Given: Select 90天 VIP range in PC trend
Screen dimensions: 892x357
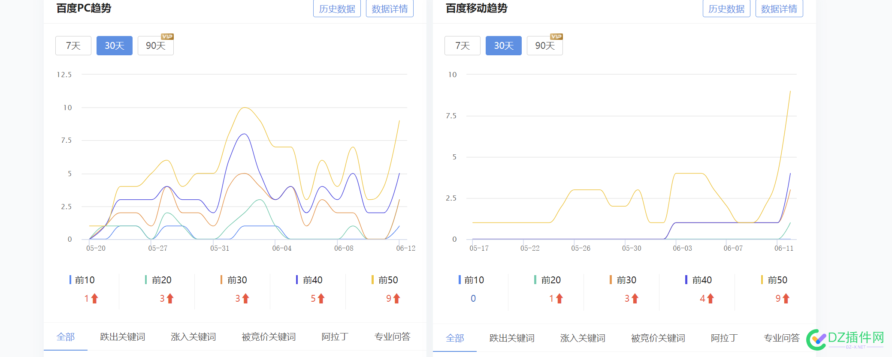Looking at the screenshot, I should [156, 45].
